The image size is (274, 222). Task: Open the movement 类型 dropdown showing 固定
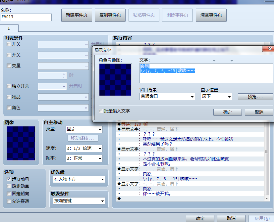tap(84, 129)
